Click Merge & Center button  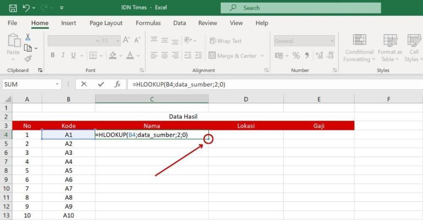[x=233, y=56]
